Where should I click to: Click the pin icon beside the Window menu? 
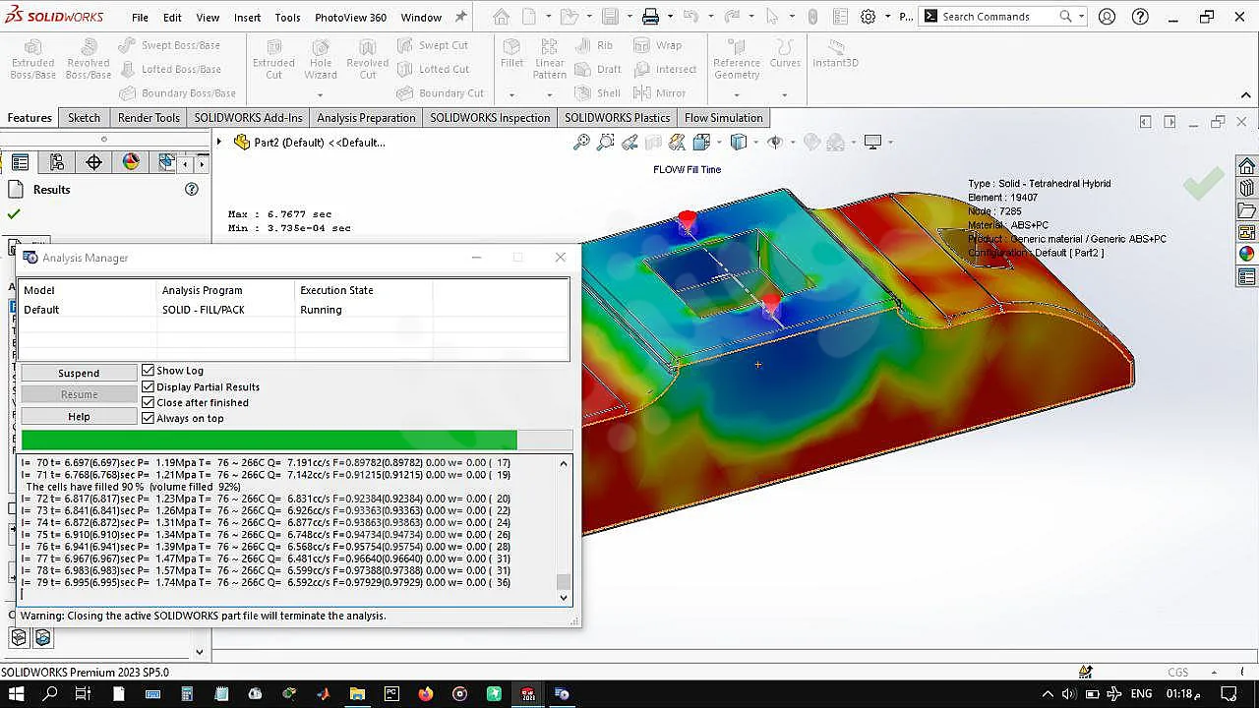coord(460,17)
